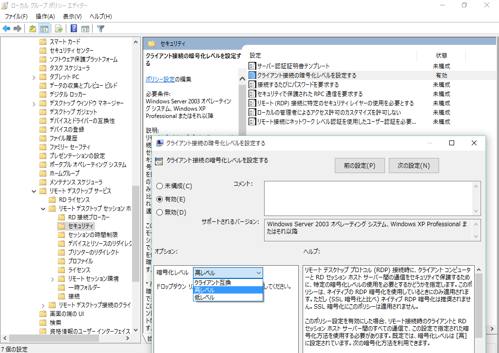
Task: Click the Forward navigation arrow
Action: (18, 28)
